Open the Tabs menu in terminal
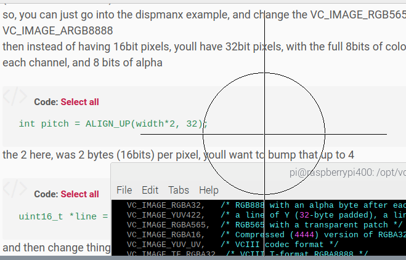The height and width of the screenshot is (260, 406). [179, 190]
